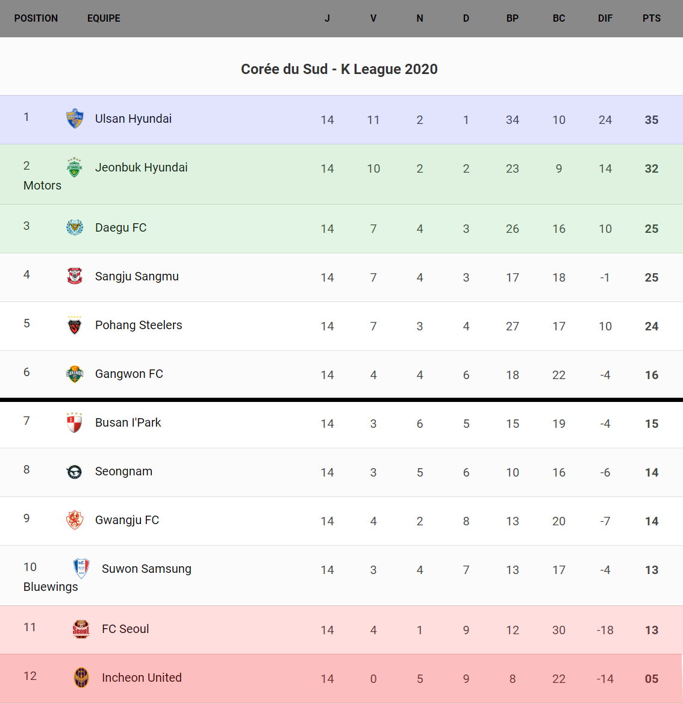
Task: Click the Corée du Sud K League 2020 title
Action: (x=339, y=69)
